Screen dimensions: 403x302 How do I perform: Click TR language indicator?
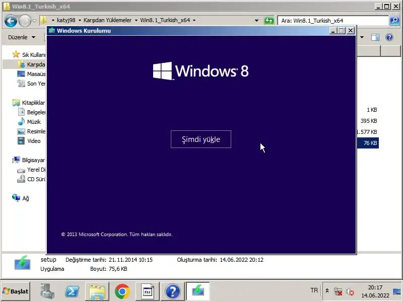coord(314,290)
